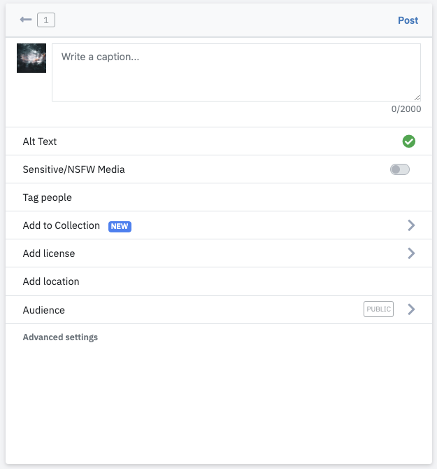Click the caption box resize handle
Viewport: 437px width, 469px height.
coord(417,97)
